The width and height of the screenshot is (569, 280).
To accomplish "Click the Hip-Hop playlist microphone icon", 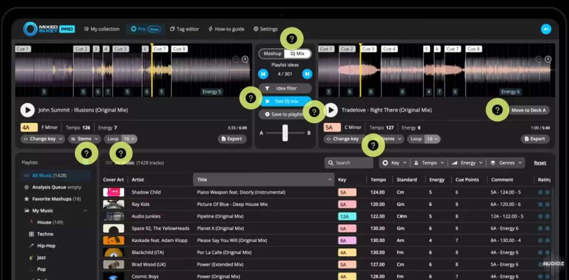I will click(32, 246).
